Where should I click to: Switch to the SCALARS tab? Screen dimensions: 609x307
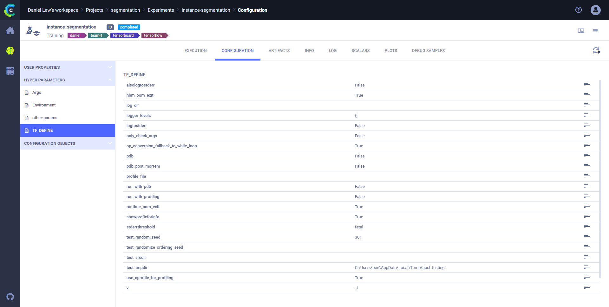pyautogui.click(x=360, y=51)
